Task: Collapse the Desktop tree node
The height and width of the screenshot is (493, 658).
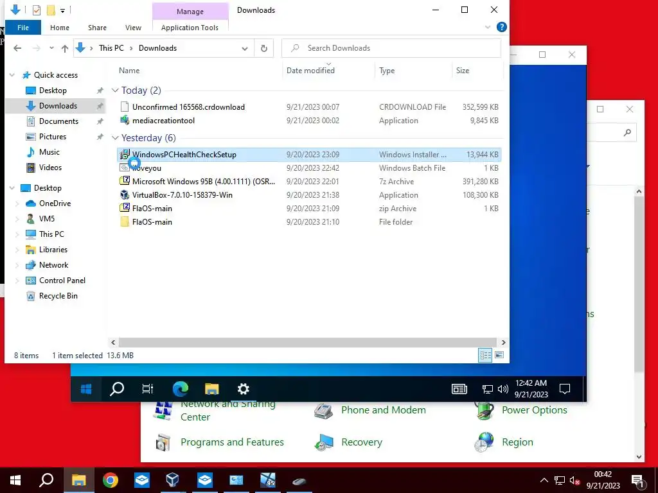Action: point(12,188)
